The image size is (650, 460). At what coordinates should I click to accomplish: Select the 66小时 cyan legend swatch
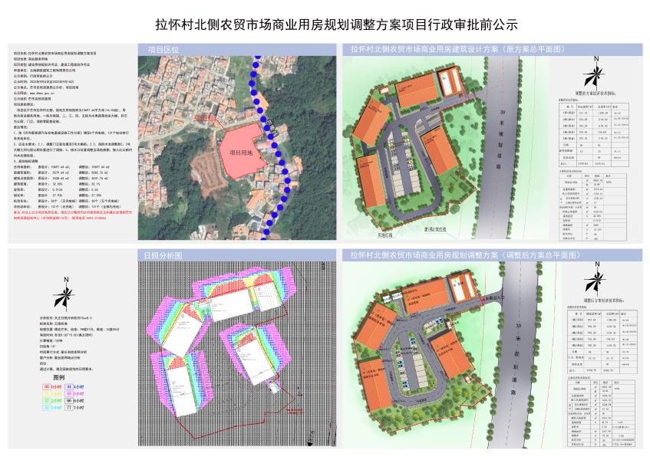[x=68, y=400]
